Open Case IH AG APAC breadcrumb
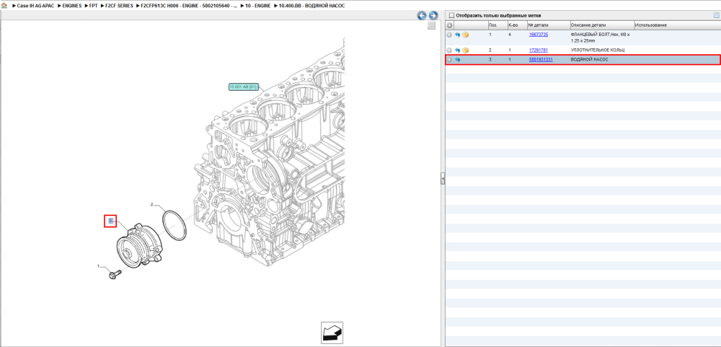Viewport: 721px width, 347px height. (x=36, y=6)
